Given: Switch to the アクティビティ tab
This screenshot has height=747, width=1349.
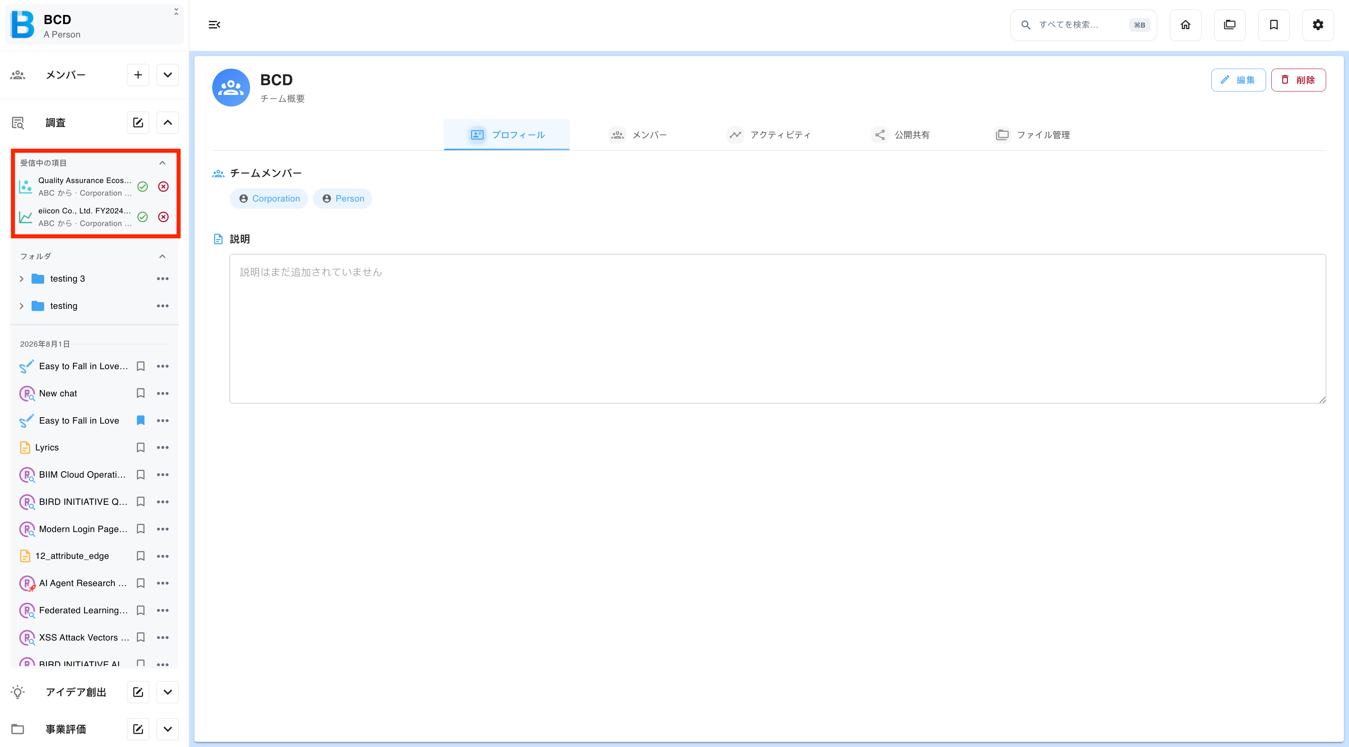Looking at the screenshot, I should [x=768, y=134].
